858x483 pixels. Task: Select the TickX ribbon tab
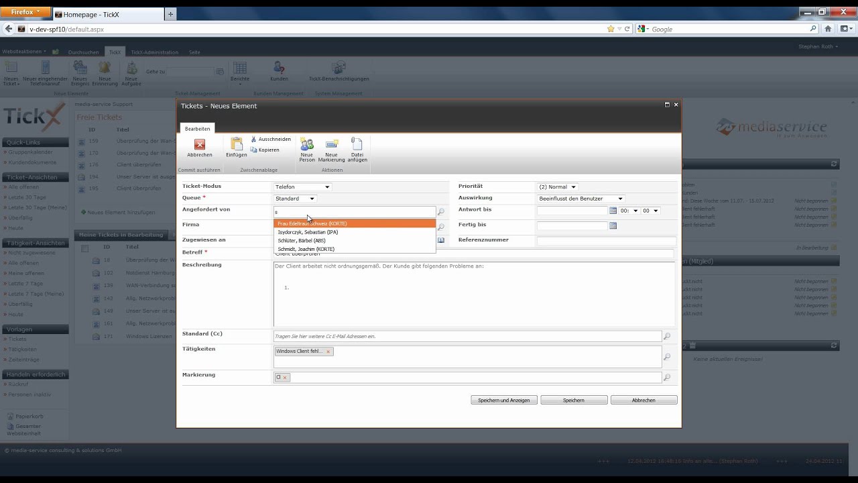coord(115,52)
